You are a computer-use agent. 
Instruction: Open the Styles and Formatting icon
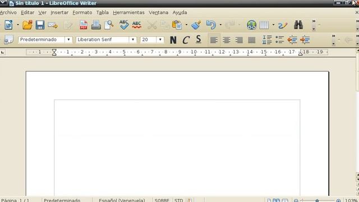click(9, 40)
